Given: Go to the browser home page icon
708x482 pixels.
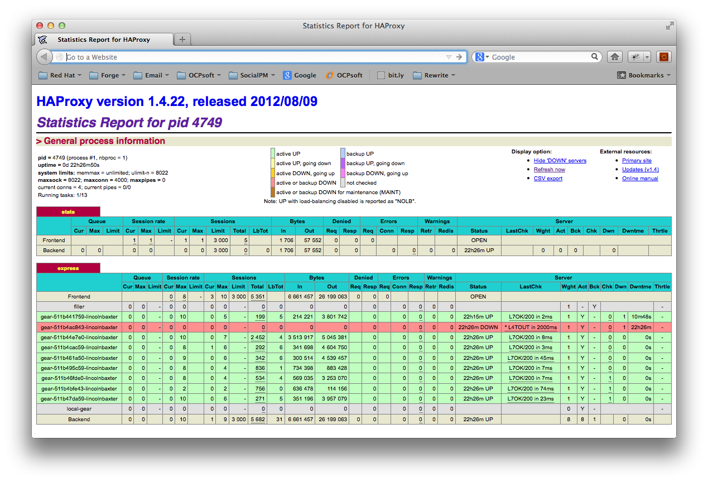Looking at the screenshot, I should tap(615, 57).
